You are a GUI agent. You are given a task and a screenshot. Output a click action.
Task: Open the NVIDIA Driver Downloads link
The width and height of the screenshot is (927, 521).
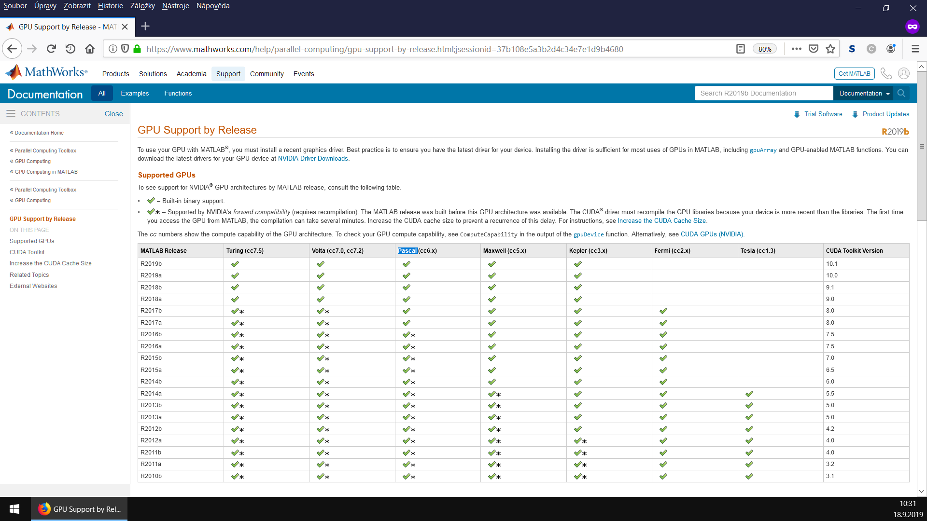tap(313, 158)
